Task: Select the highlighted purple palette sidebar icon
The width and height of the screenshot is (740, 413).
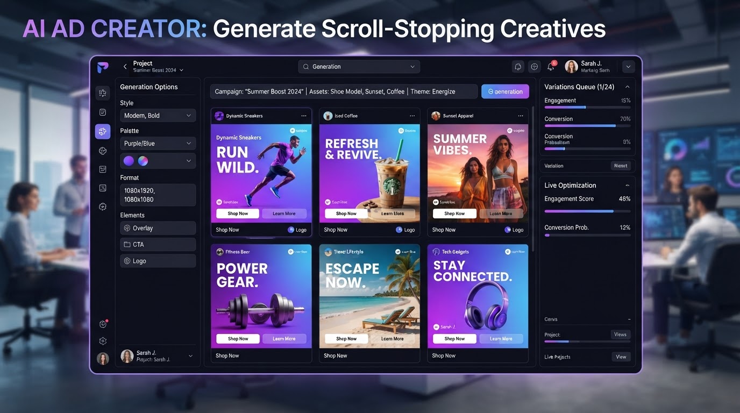Action: 103,132
